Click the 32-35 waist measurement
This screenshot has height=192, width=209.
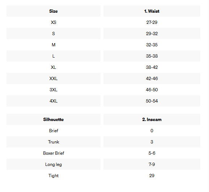(x=152, y=45)
